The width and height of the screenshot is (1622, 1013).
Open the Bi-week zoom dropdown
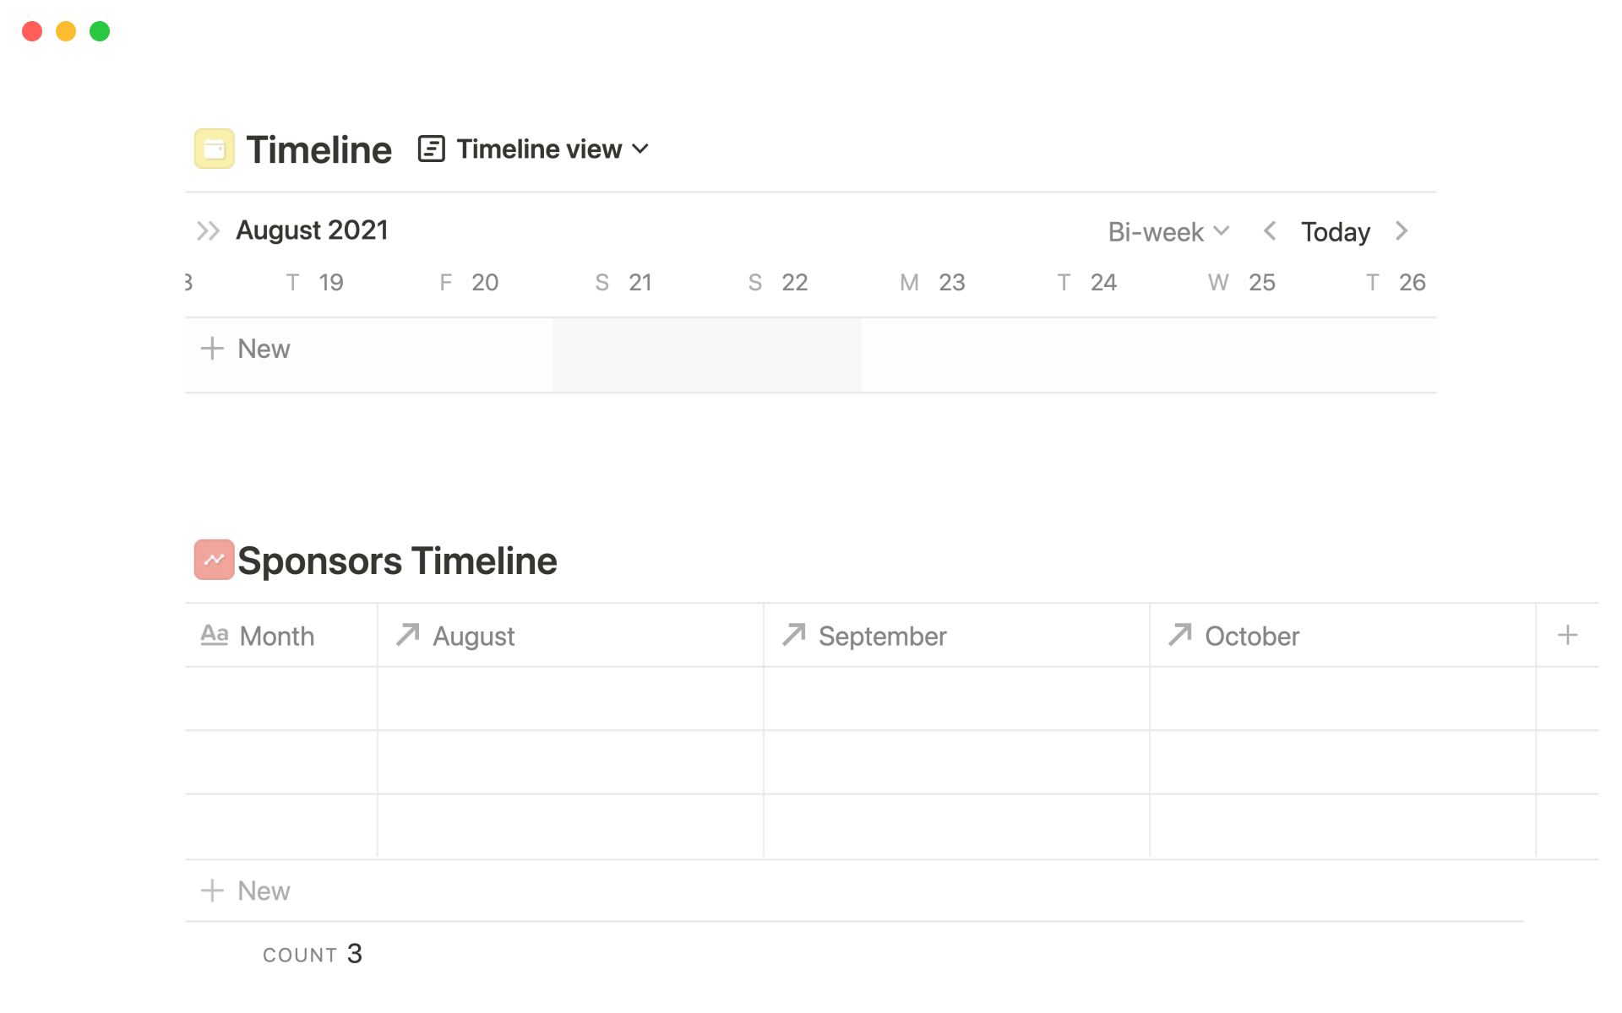pyautogui.click(x=1168, y=231)
